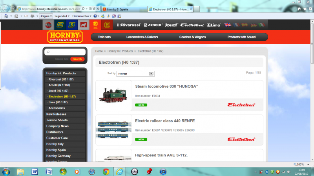
Task: Click the class 440 RENFE railcar thumbnail
Action: coord(114,130)
